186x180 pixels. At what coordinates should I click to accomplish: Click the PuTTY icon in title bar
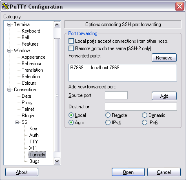pyautogui.click(x=5, y=6)
